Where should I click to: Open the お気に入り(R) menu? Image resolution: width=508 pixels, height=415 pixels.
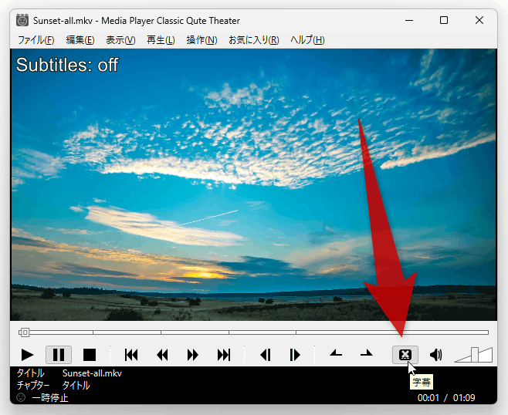[x=254, y=40]
